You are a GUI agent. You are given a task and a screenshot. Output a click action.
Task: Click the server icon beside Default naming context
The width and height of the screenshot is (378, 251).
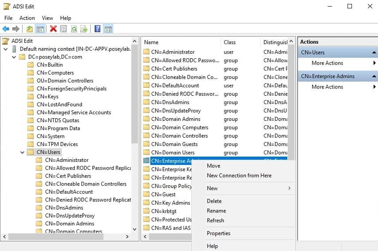point(14,49)
